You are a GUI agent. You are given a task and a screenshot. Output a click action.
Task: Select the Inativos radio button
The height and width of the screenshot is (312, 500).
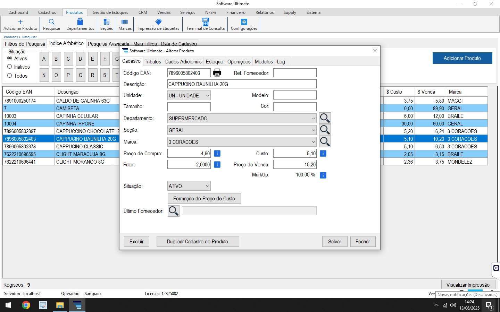[10, 67]
